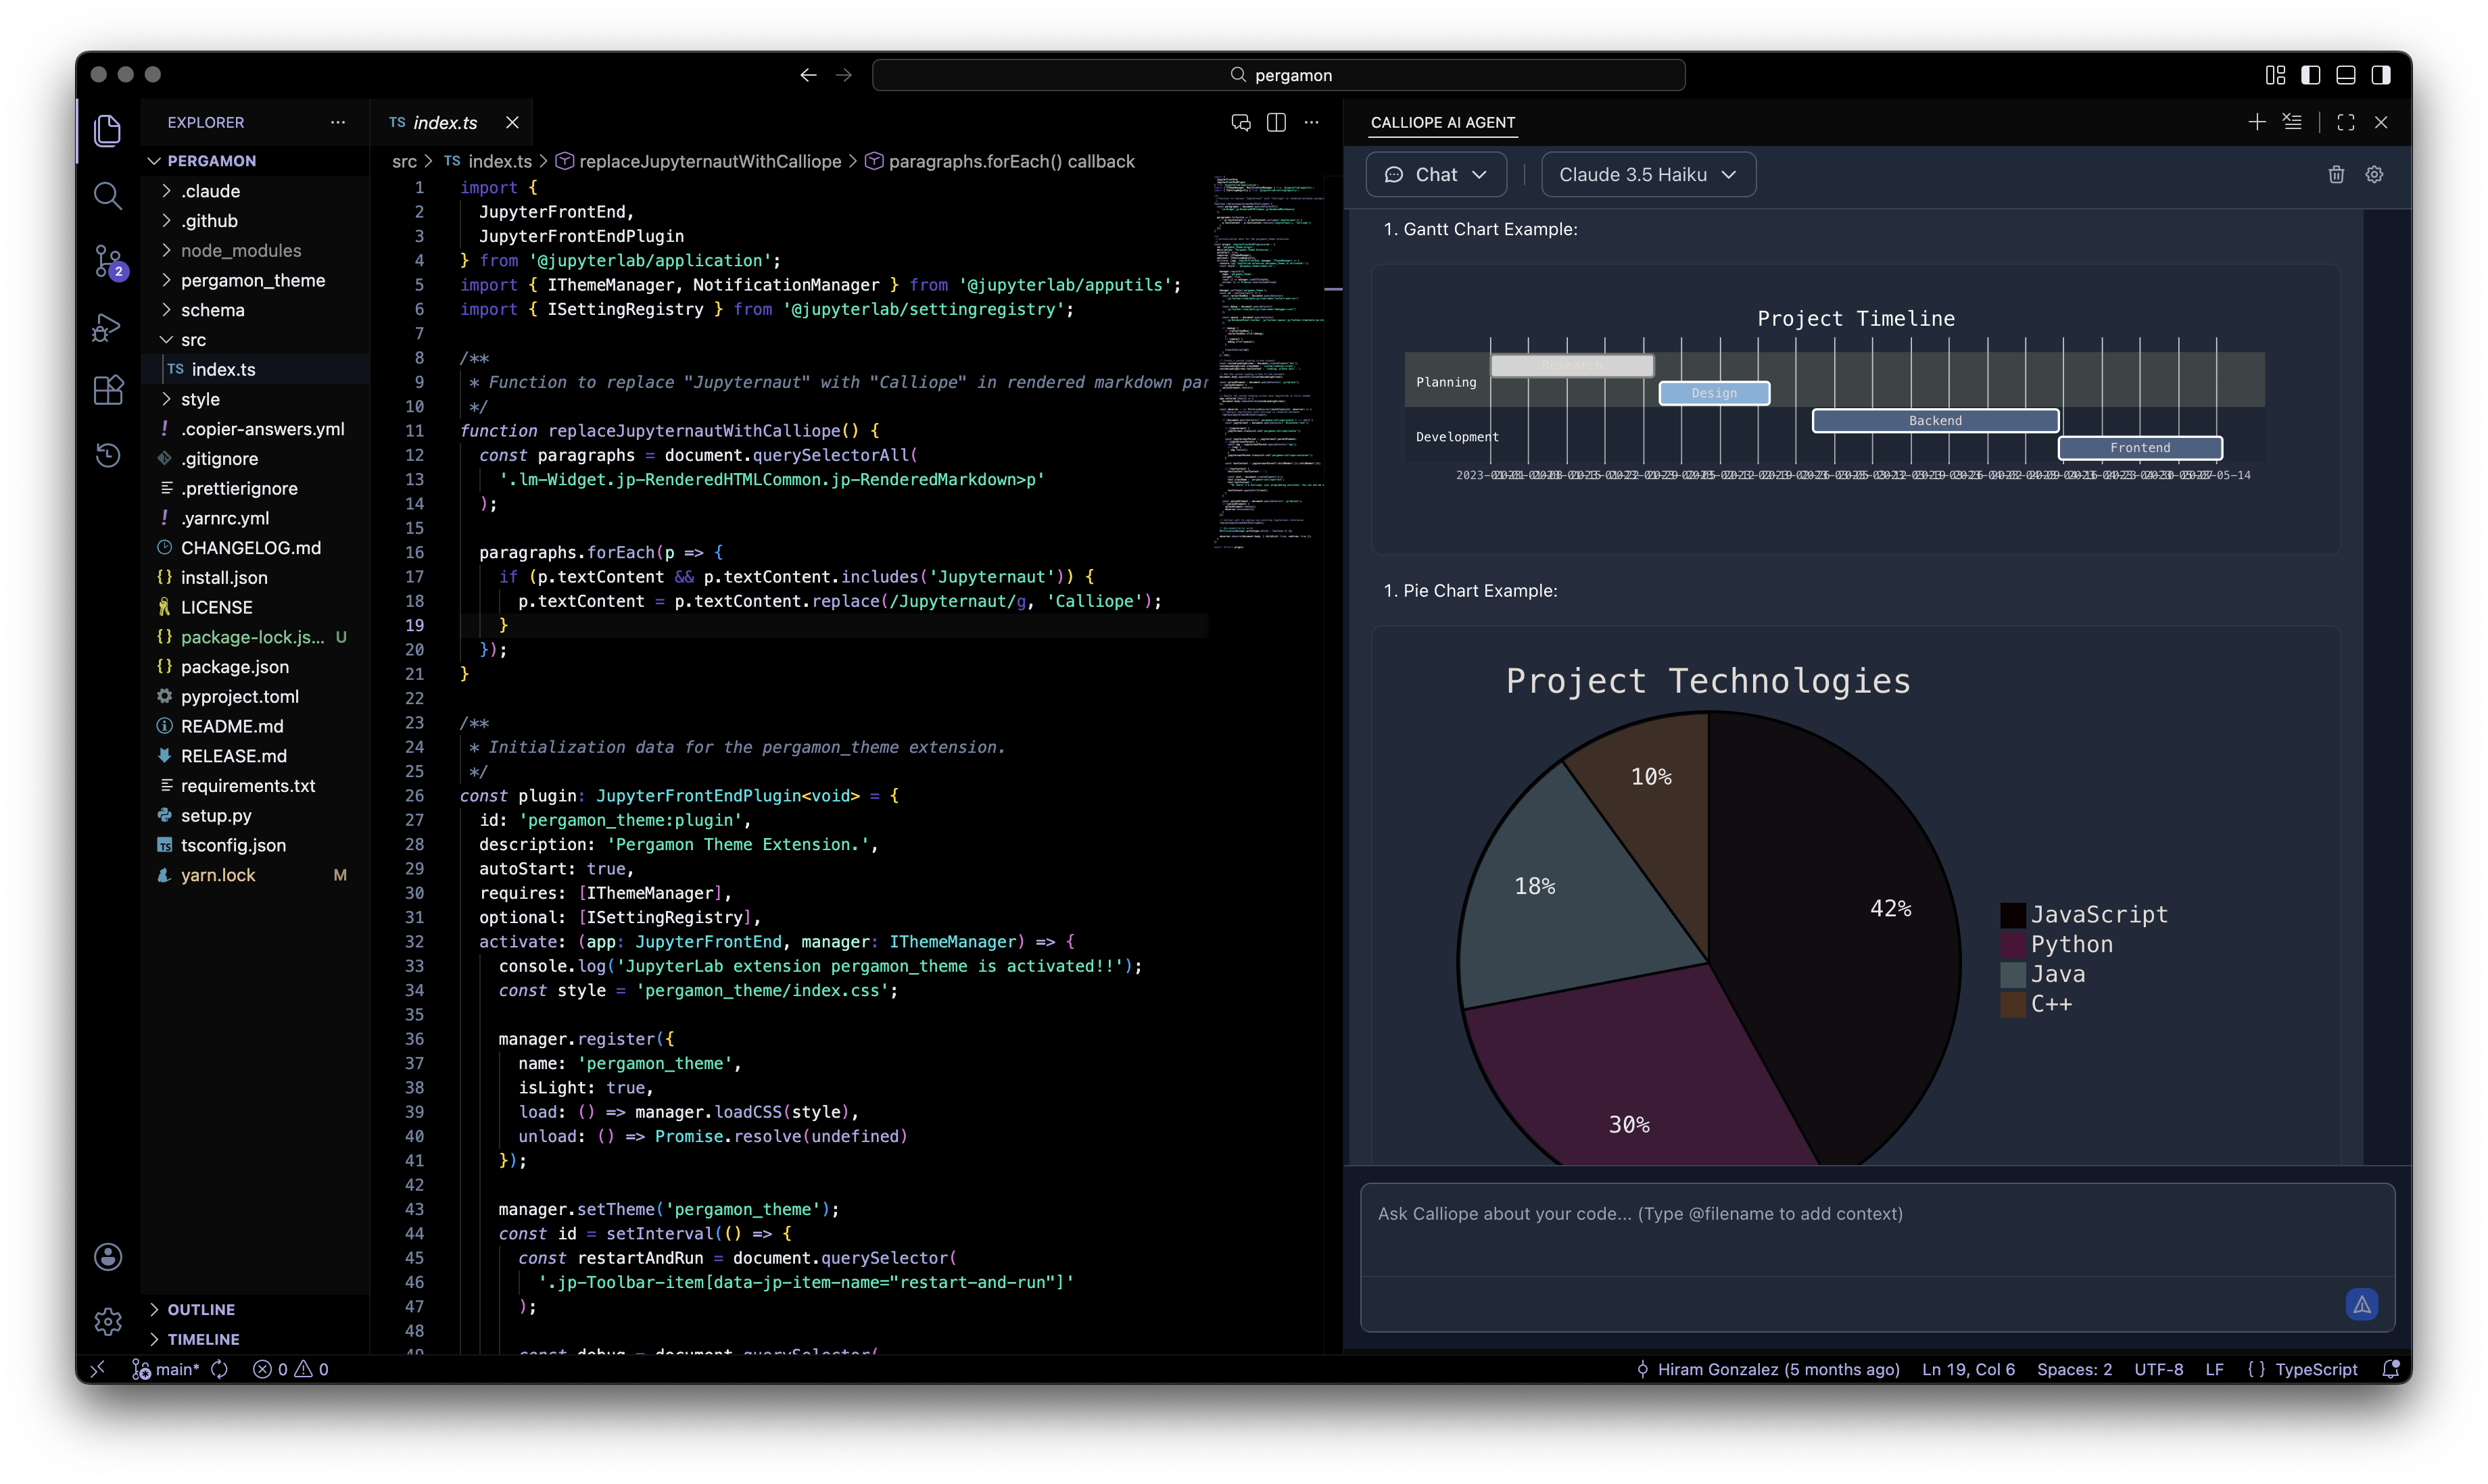The height and width of the screenshot is (1484, 2488).
Task: Clear chat with the trash icon
Action: tap(2336, 174)
